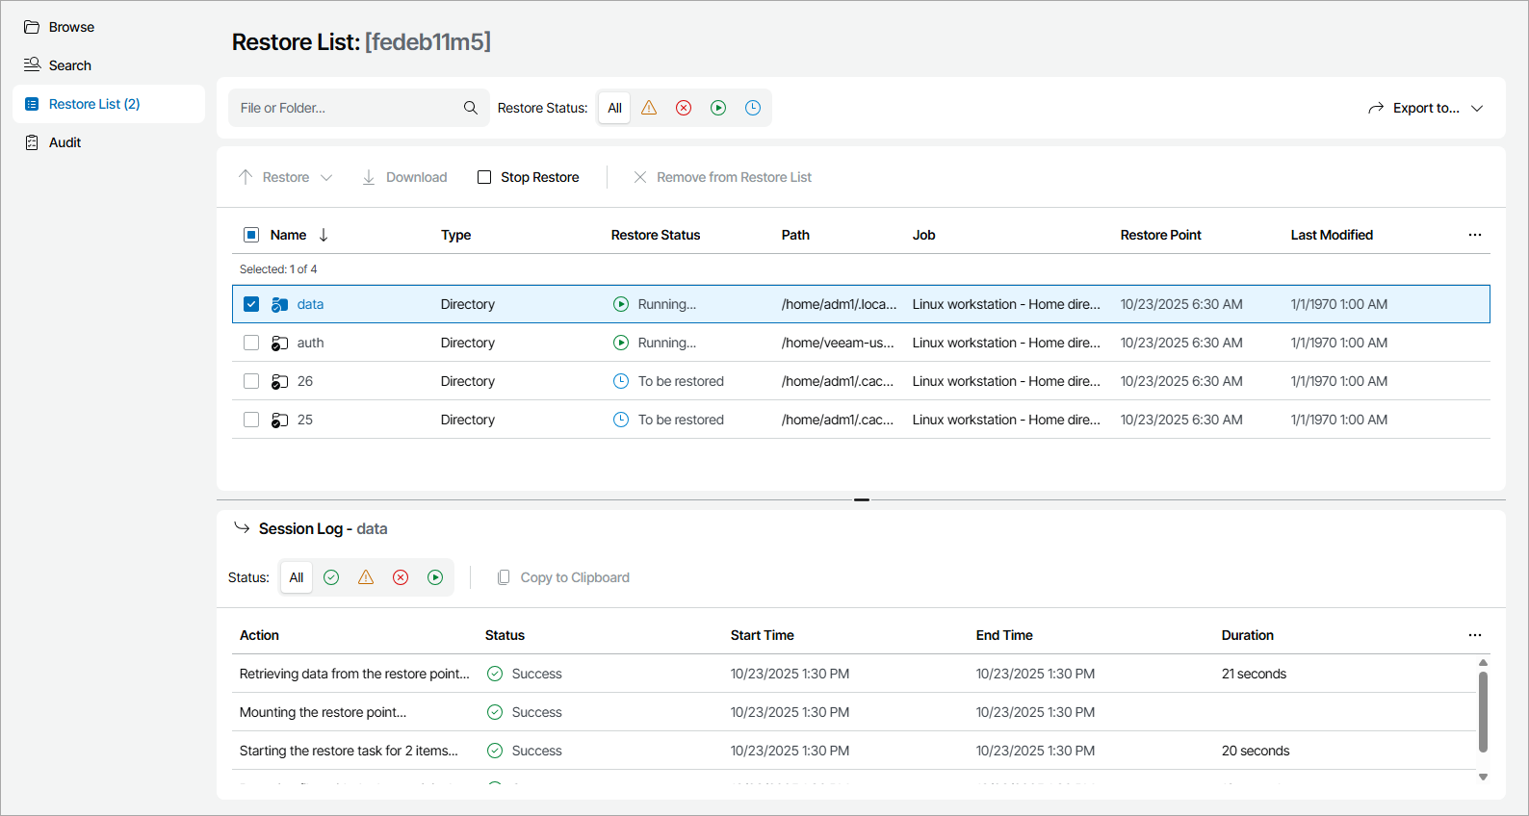The image size is (1529, 816).
Task: Expand the Restore button dropdown arrow
Action: pyautogui.click(x=326, y=177)
